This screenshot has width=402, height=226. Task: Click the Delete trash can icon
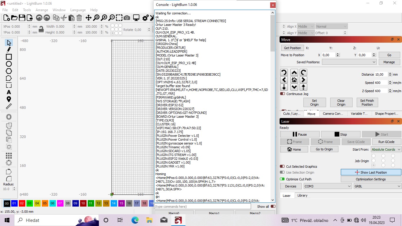tap(79, 18)
